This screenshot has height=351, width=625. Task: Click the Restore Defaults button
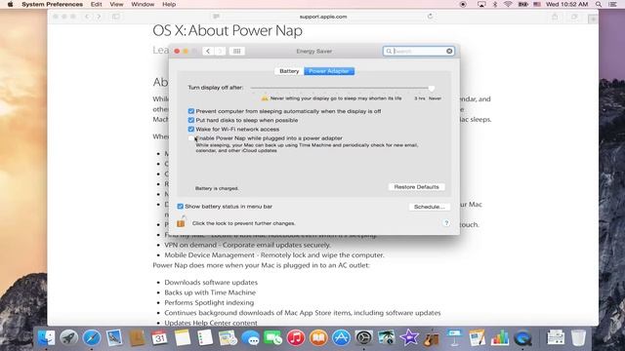coord(417,186)
